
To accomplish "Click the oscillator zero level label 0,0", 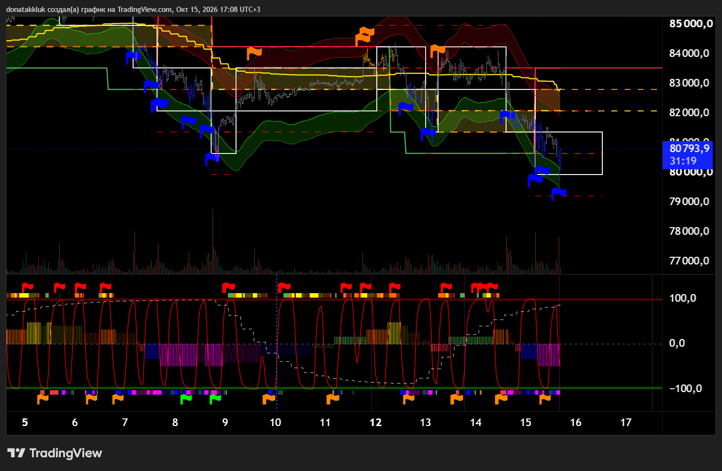I will pyautogui.click(x=677, y=343).
